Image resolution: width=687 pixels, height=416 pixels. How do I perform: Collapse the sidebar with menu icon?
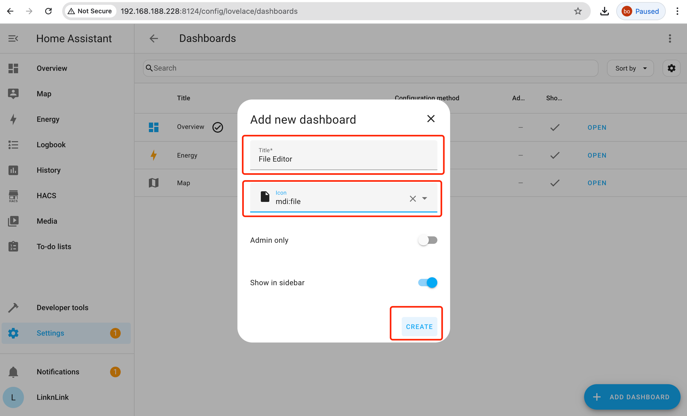point(13,38)
